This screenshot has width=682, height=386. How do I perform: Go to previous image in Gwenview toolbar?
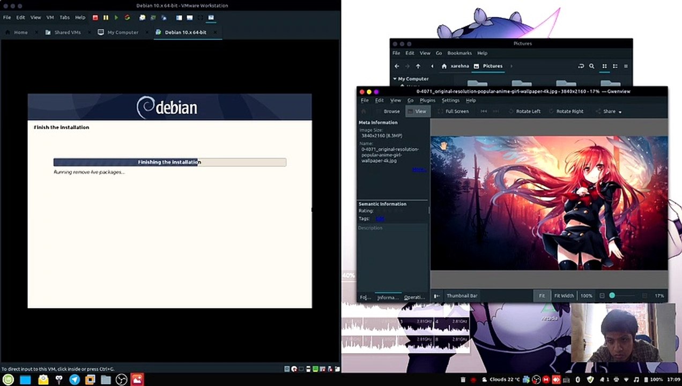(x=484, y=111)
